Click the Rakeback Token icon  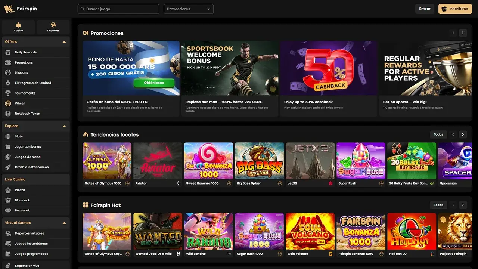[8, 114]
